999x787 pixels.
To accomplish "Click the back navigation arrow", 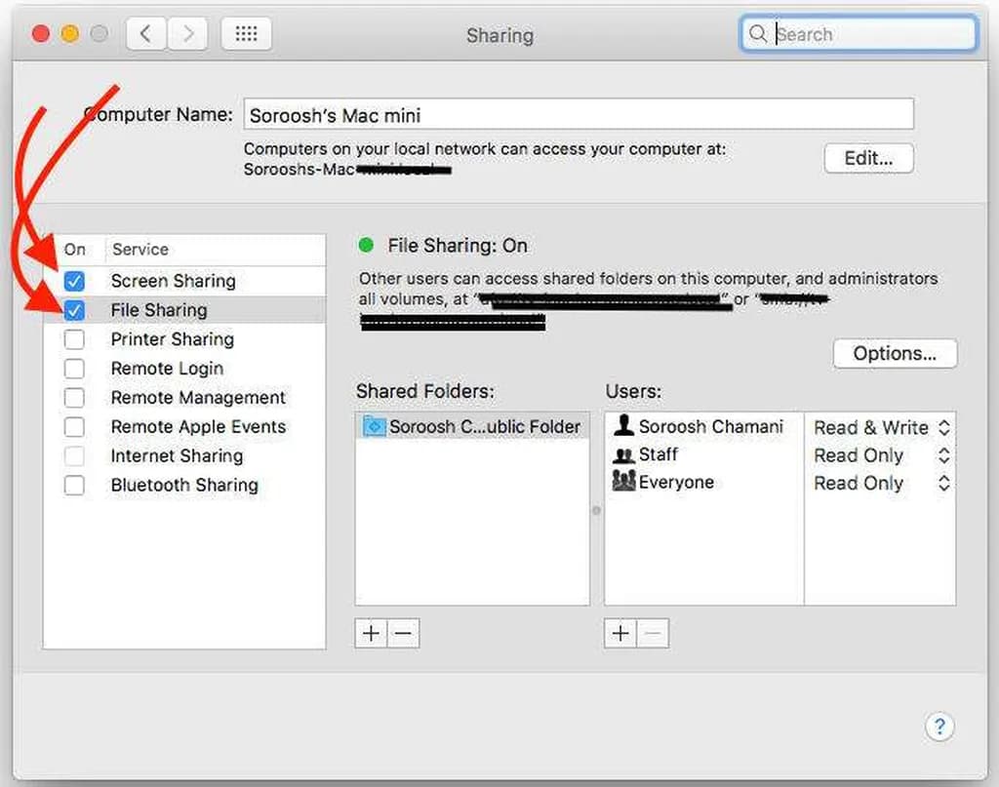I will (x=145, y=35).
